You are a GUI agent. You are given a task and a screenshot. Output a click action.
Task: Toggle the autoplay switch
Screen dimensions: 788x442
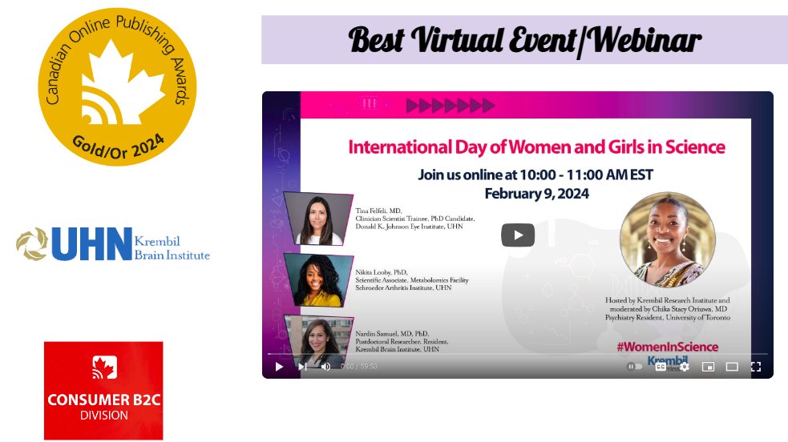click(634, 367)
